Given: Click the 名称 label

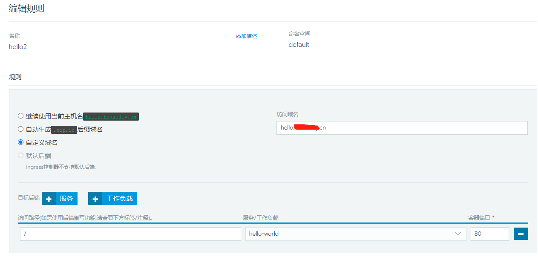Looking at the screenshot, I should (x=14, y=36).
